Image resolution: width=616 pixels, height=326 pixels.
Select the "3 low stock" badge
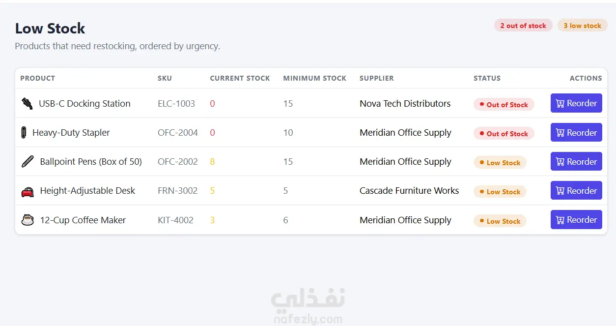pyautogui.click(x=582, y=26)
